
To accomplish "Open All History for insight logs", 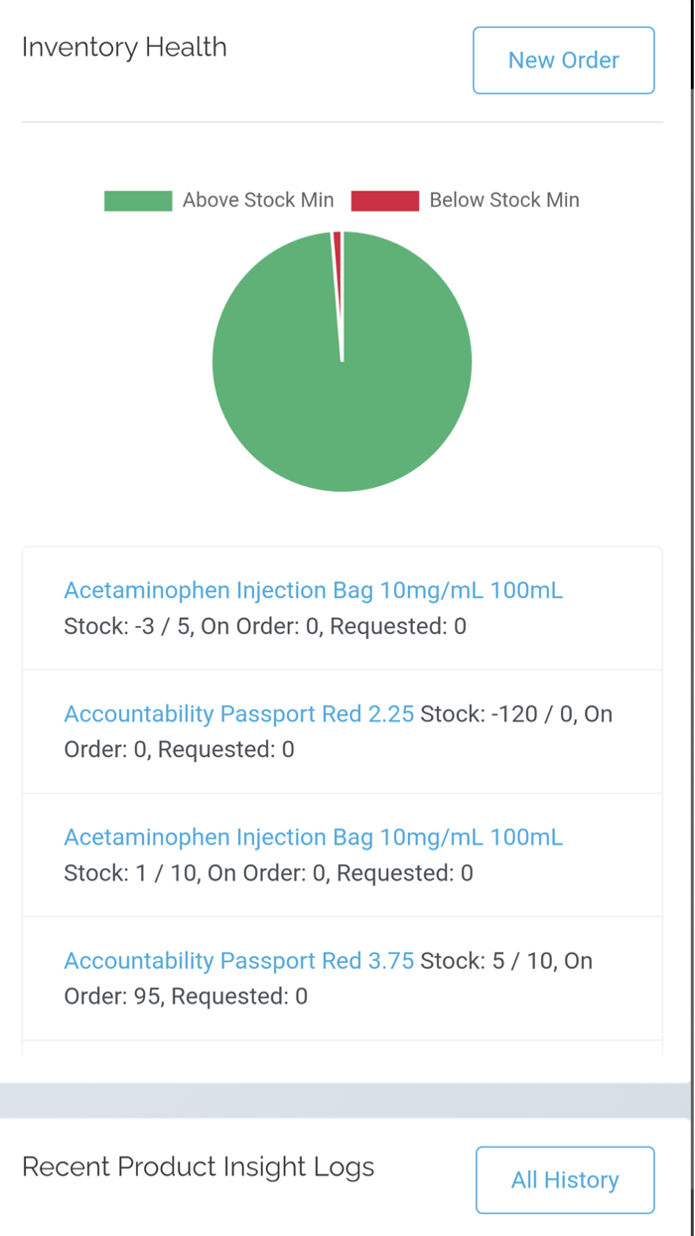I will 564,1180.
